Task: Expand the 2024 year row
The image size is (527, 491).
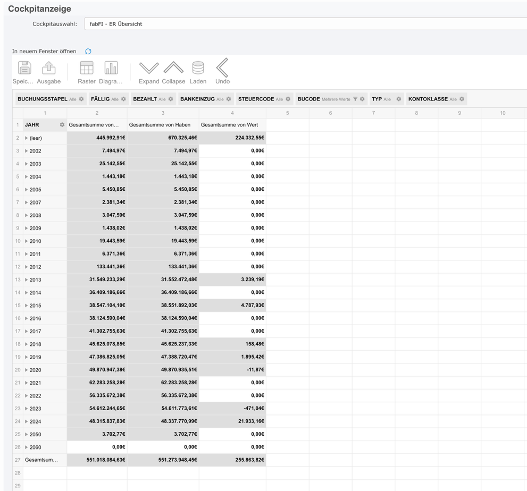Action: [x=27, y=421]
